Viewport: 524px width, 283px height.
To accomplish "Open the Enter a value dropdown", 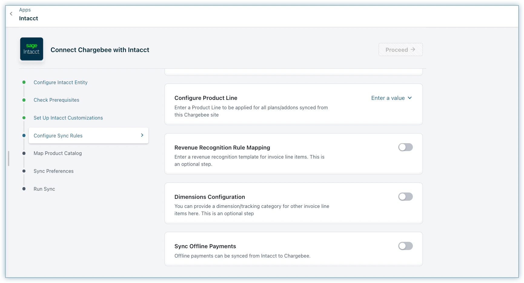I will [x=388, y=98].
